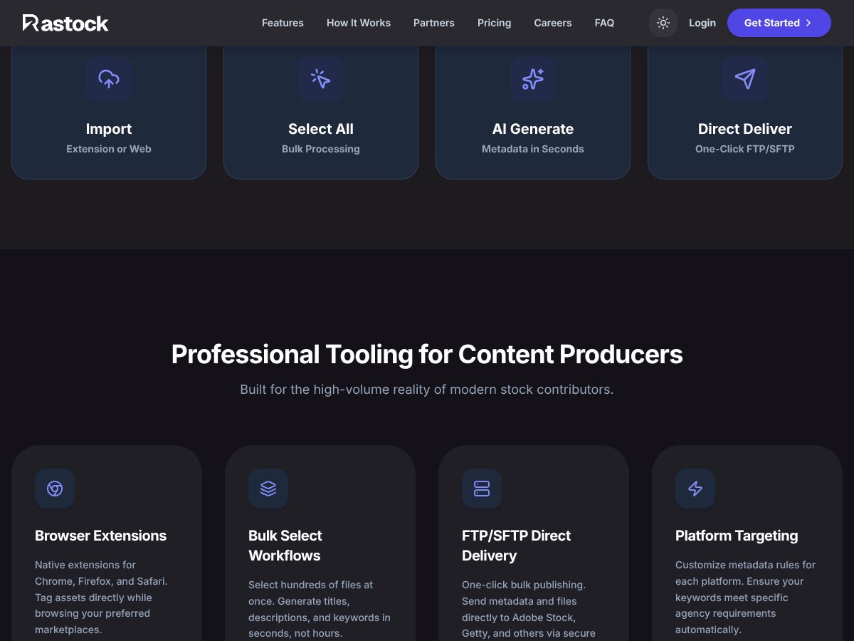Open the Features menu item
Viewport: 854px width, 641px height.
[x=283, y=23]
